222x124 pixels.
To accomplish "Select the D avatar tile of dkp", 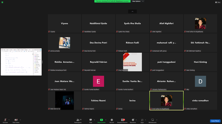I will click(x=200, y=81).
